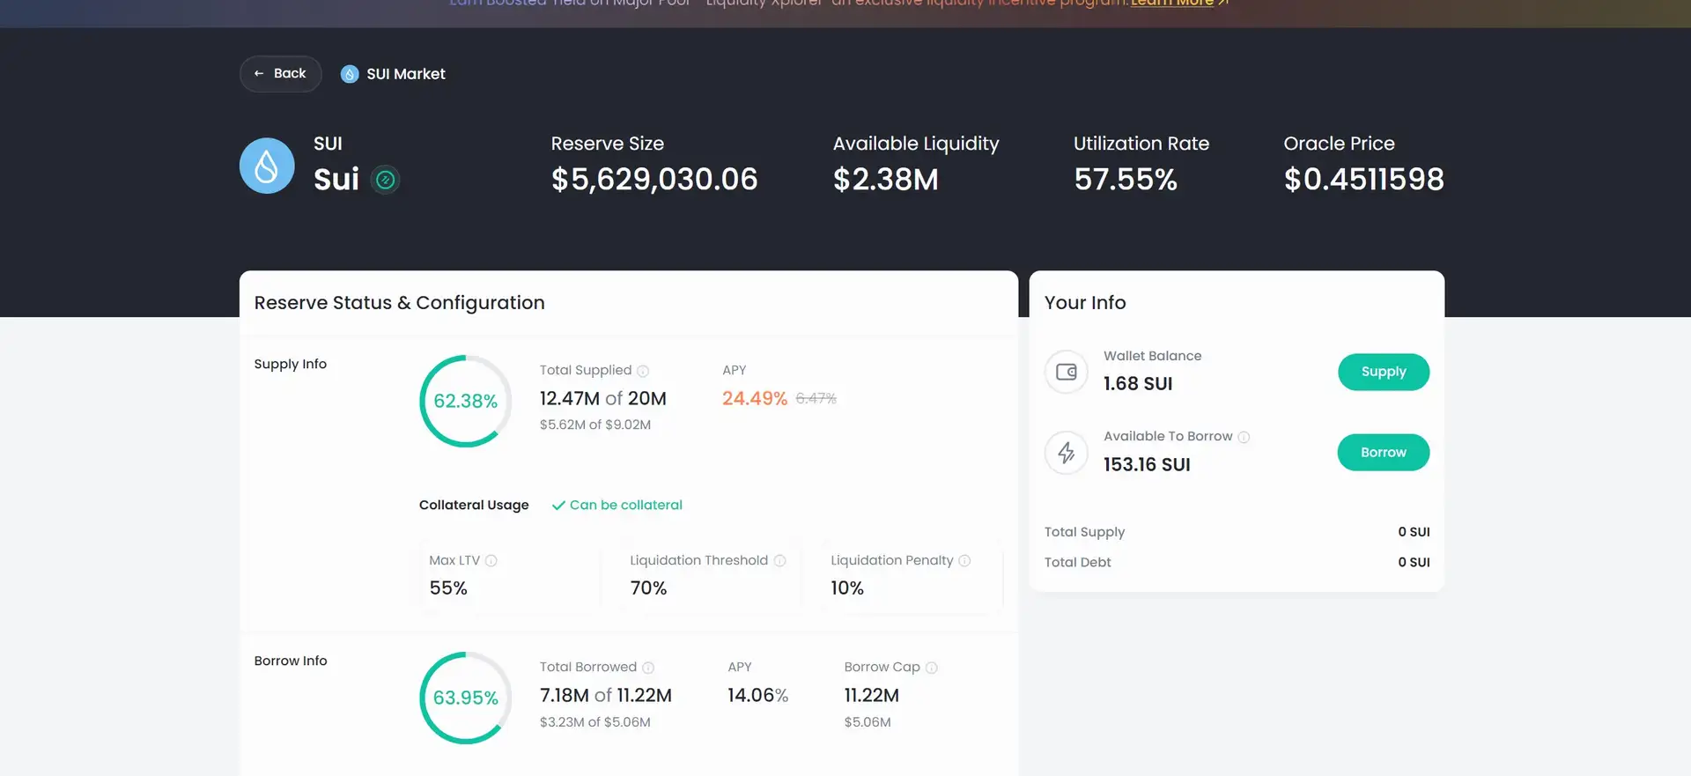The height and width of the screenshot is (776, 1691).
Task: Click the SUI Market breadcrumb label
Action: point(406,74)
